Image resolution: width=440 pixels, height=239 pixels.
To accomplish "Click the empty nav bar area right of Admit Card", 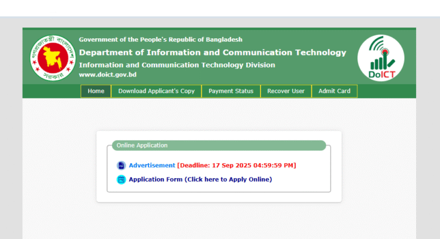I will tap(386, 91).
